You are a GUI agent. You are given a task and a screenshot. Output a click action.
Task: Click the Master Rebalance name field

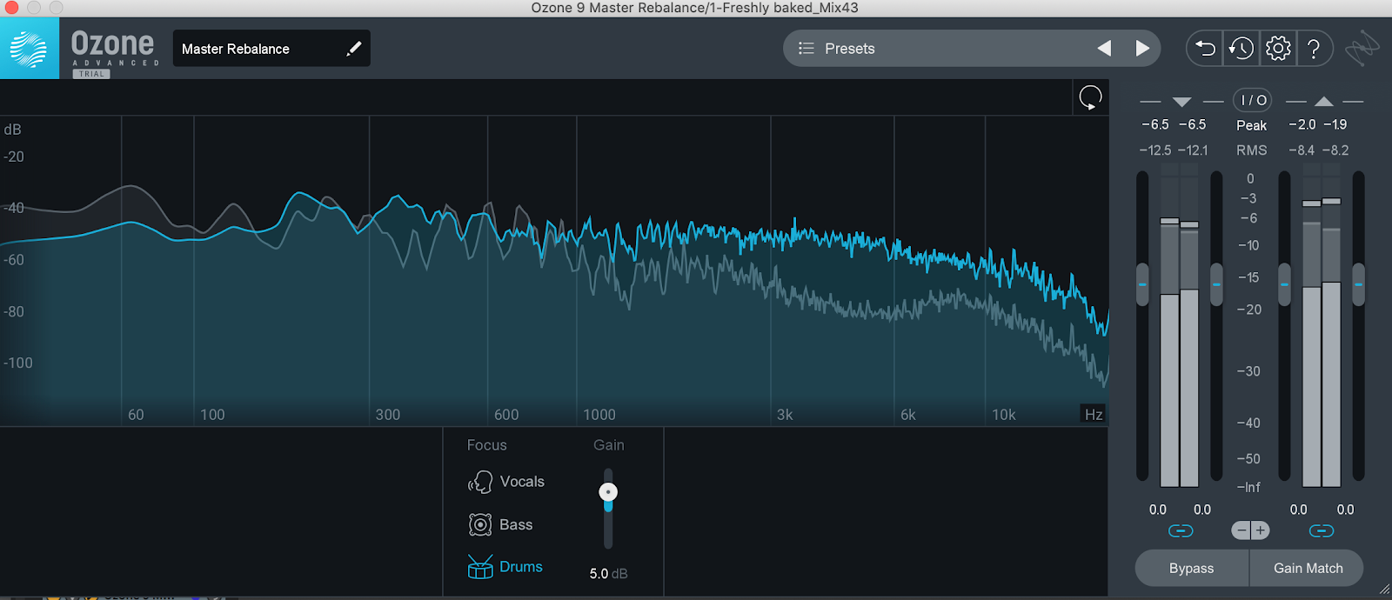tap(271, 49)
